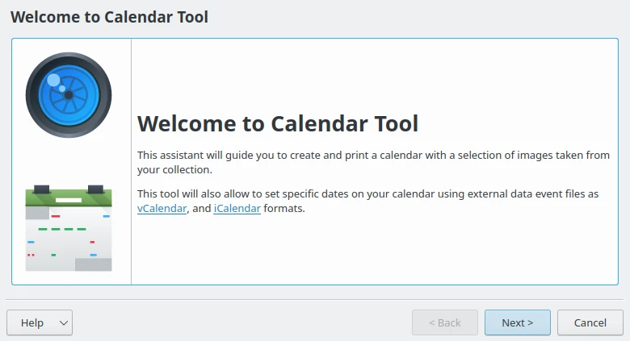630x341 pixels.
Task: Click the white highlight circle on lens logo
Action: [54, 81]
